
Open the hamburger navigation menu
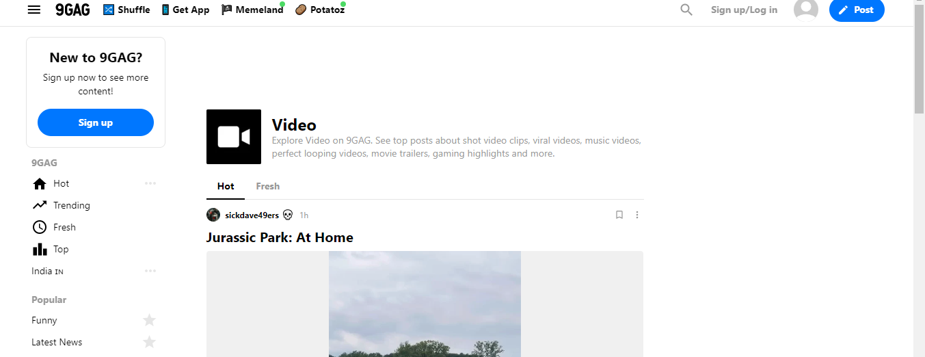(33, 10)
